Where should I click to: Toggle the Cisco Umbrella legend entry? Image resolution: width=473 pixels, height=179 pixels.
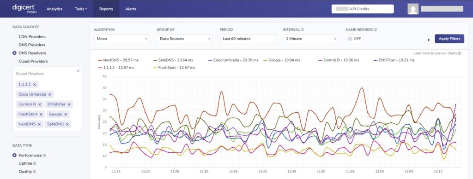[x=233, y=60]
